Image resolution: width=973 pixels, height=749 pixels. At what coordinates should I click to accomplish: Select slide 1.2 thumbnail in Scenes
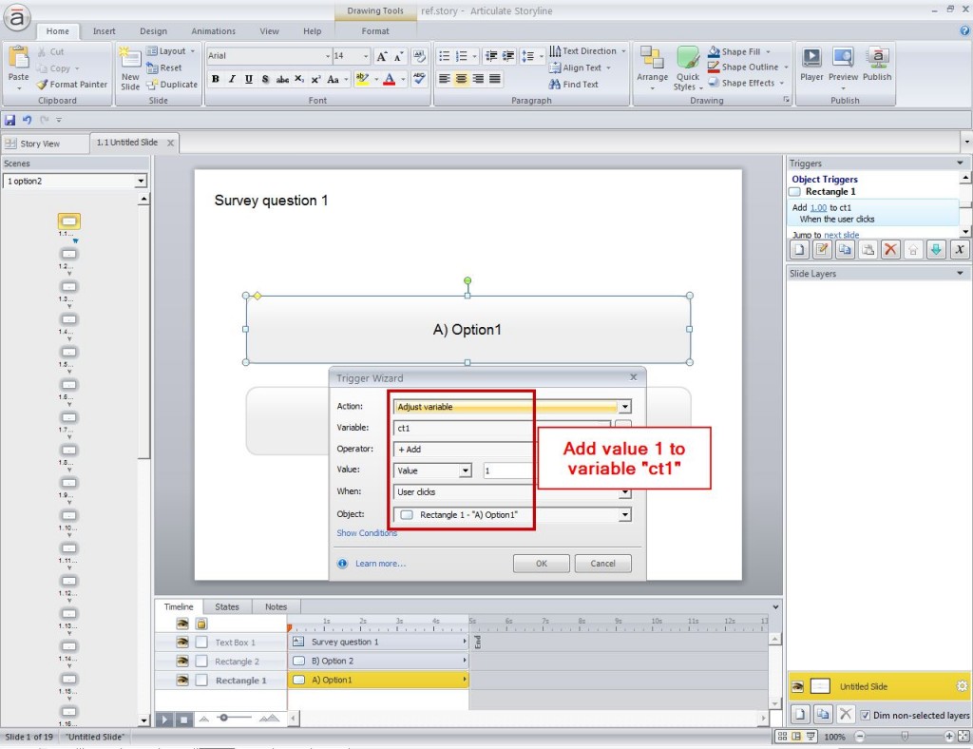(x=68, y=254)
